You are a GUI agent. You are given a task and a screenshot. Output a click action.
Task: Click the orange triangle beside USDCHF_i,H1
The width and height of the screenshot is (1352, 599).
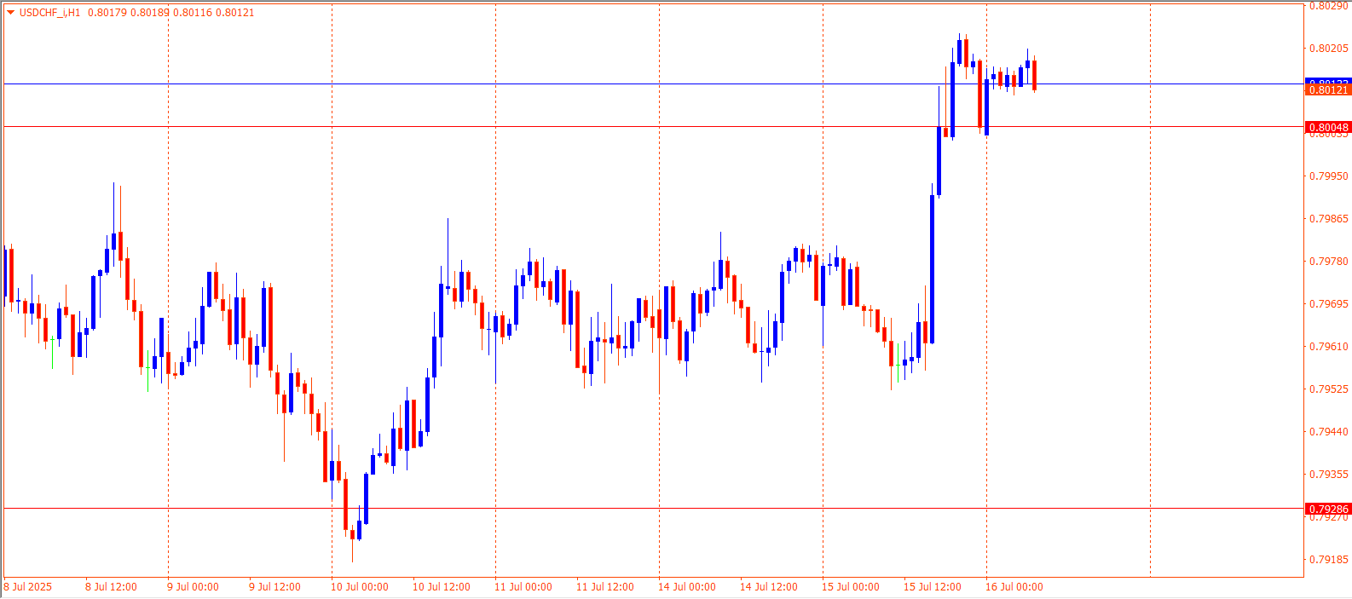11,12
